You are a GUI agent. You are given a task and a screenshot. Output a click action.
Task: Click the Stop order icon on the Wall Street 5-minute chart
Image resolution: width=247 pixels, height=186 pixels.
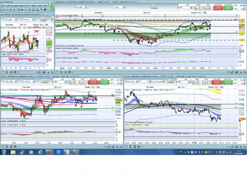coord(80,82)
